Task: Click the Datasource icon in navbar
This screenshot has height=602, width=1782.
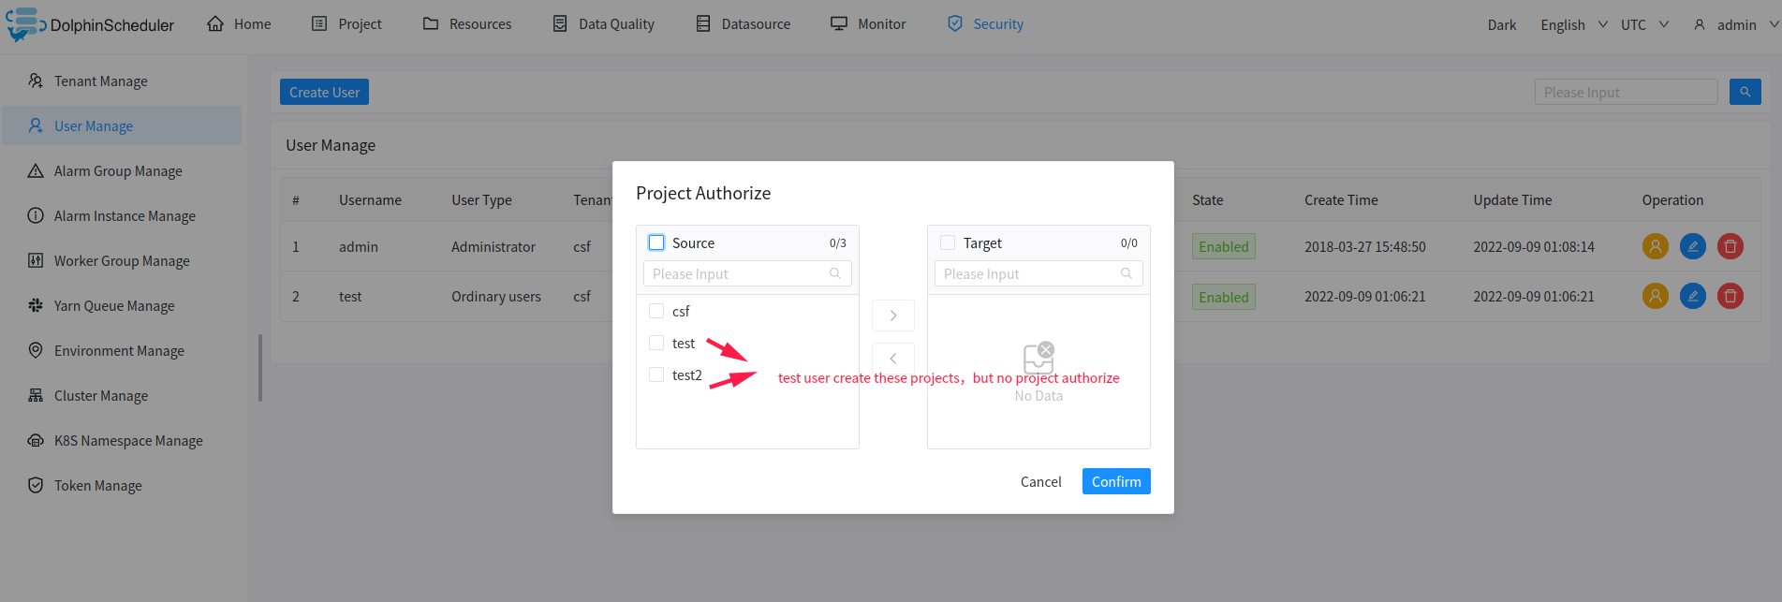Action: [703, 23]
